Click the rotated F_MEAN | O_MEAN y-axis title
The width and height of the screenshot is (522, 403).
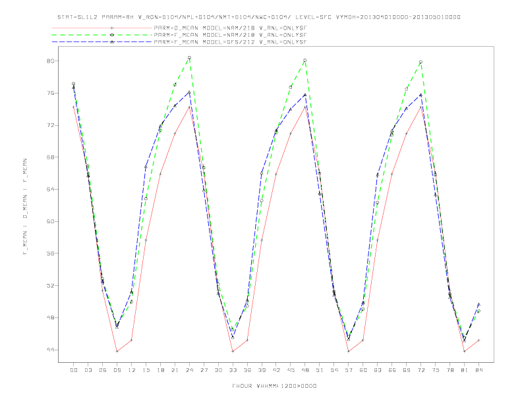25,207
